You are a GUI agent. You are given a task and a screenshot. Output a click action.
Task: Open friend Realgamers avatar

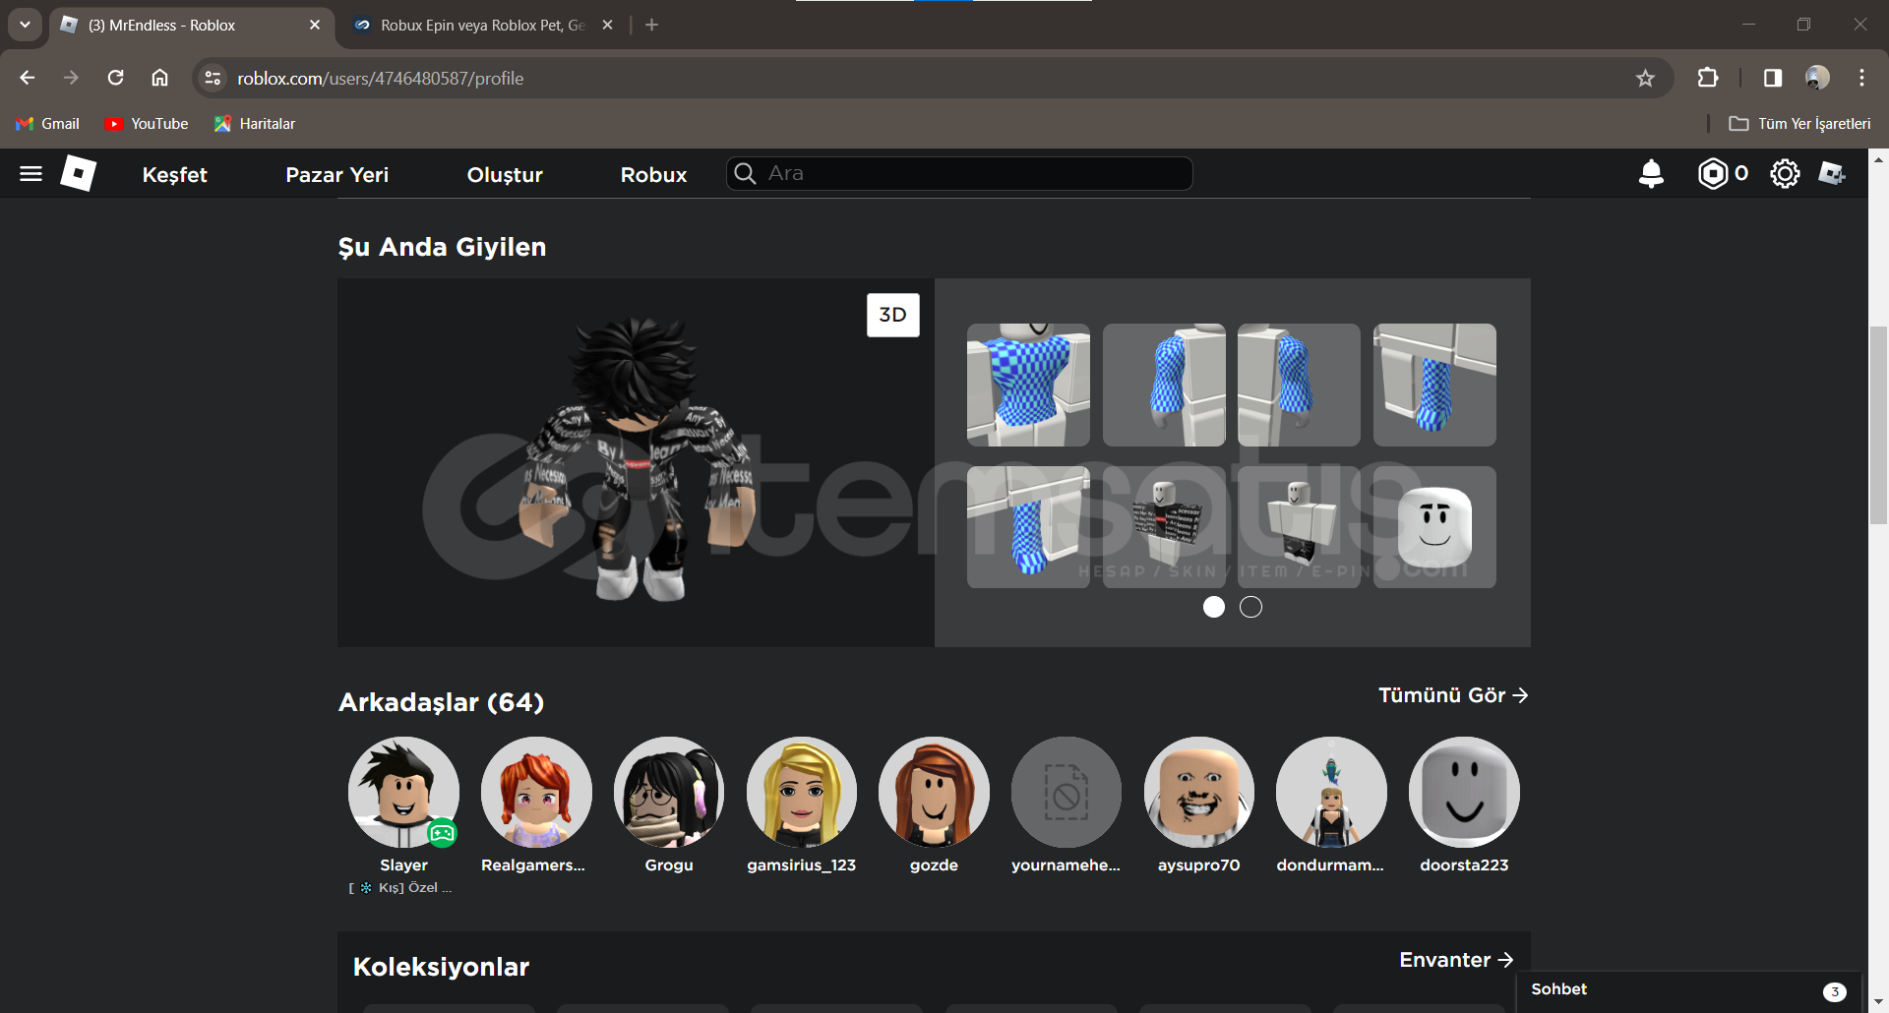(x=536, y=792)
